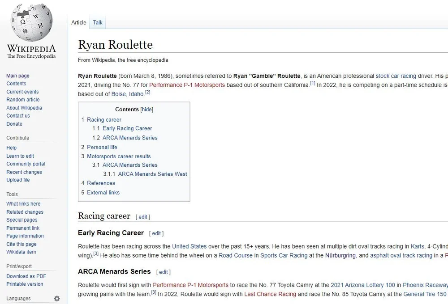Click What links here under Tools
Image resolution: width=448 pixels, height=304 pixels.
(23, 203)
